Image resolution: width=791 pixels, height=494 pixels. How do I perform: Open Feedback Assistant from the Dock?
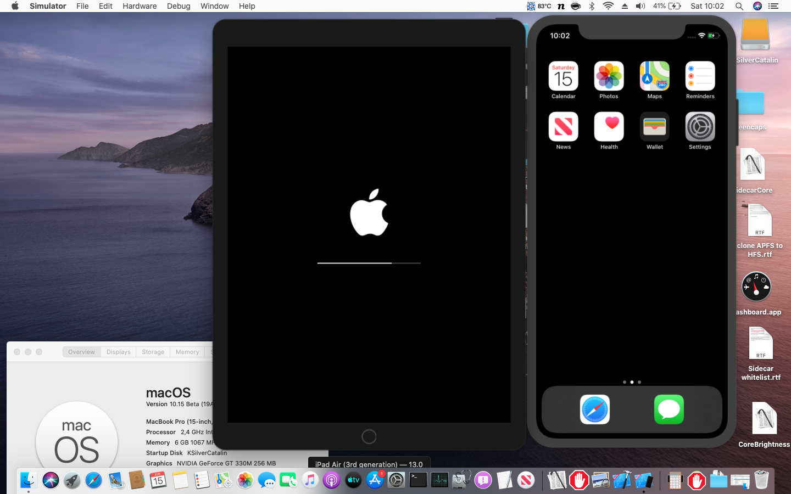point(483,480)
